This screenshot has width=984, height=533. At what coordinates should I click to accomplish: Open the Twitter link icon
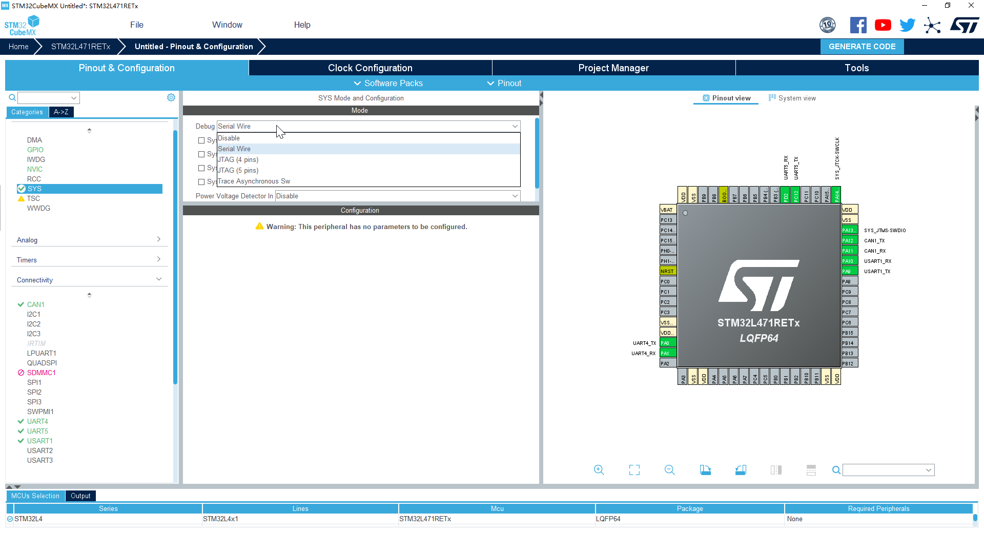coord(908,25)
